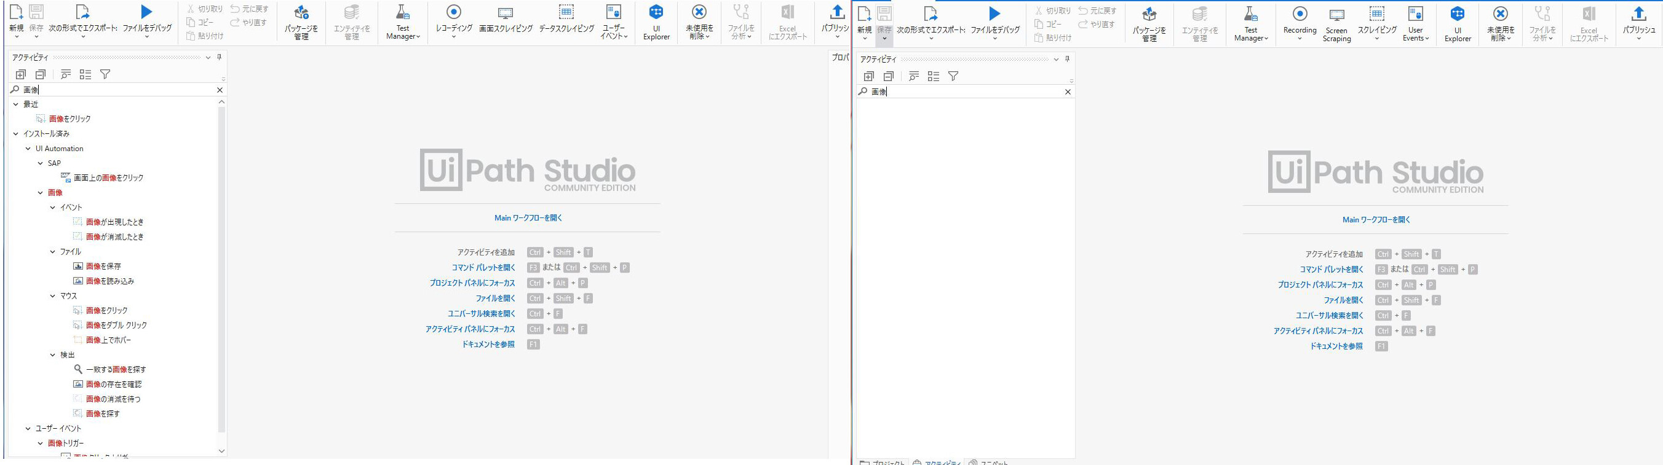Click エンティティを管理 in left window

click(x=352, y=23)
